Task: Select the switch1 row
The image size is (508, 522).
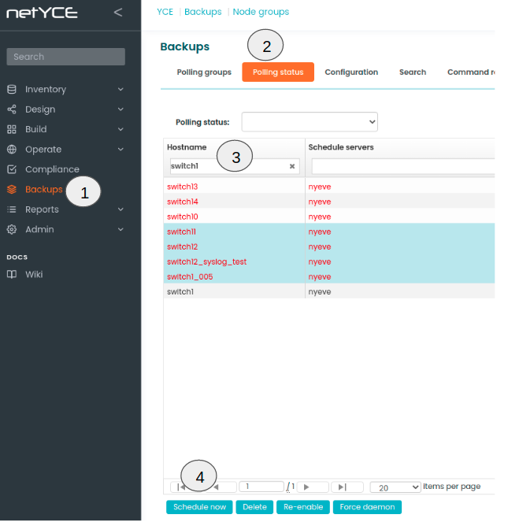Action: tap(329, 291)
